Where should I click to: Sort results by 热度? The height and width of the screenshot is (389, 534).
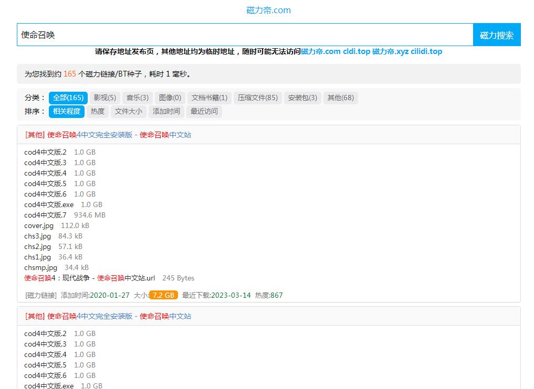(98, 111)
